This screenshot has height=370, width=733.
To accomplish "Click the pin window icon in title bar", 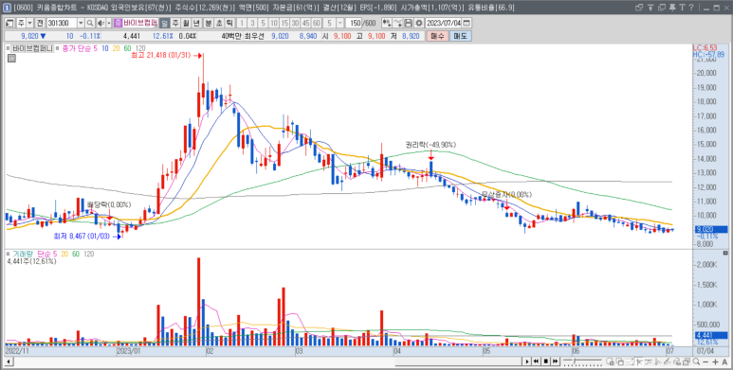I will (x=672, y=7).
